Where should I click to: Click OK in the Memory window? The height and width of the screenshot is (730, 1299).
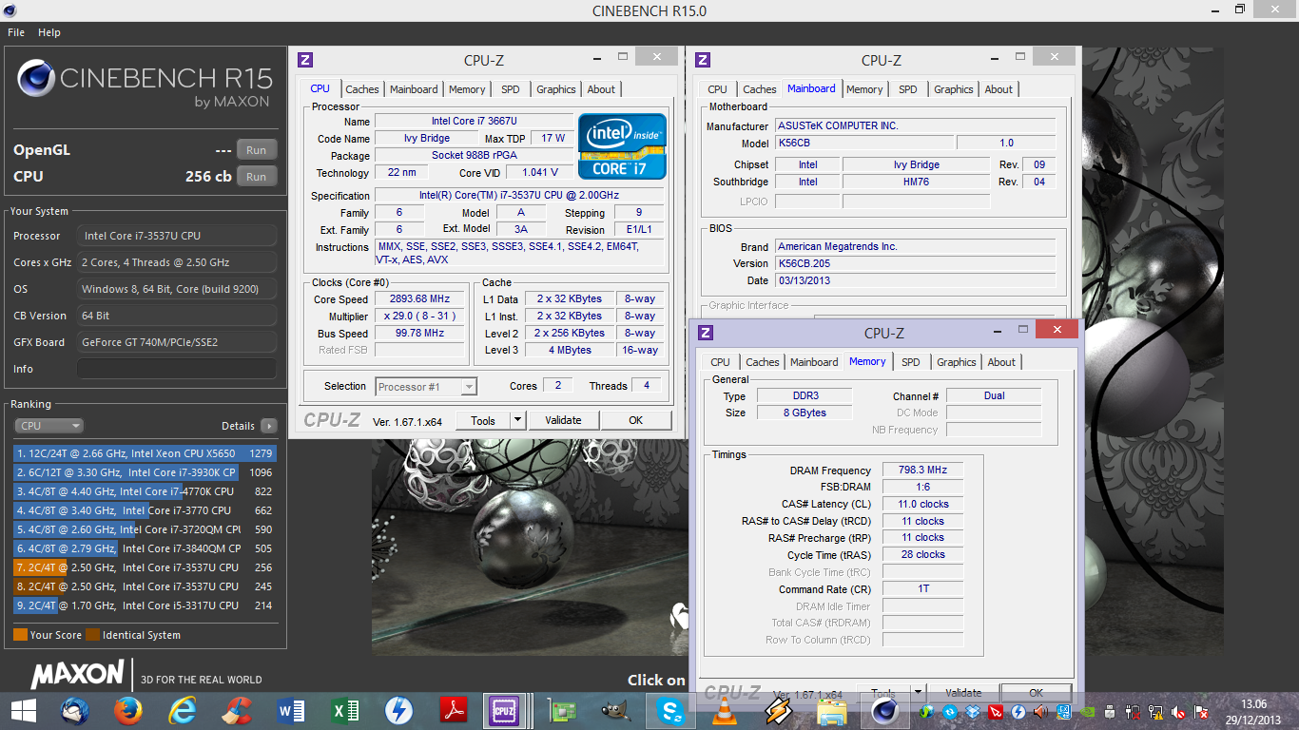pos(1037,693)
